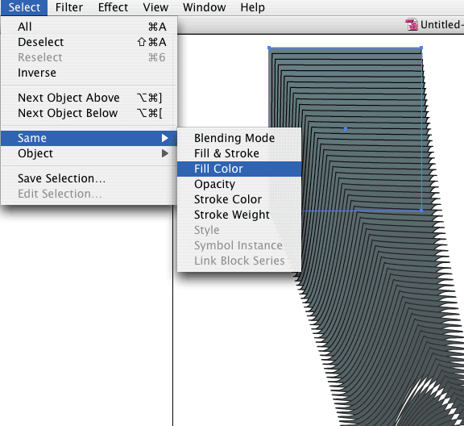Choose Inverse from Select menu
This screenshot has height=426, width=464.
click(x=89, y=73)
